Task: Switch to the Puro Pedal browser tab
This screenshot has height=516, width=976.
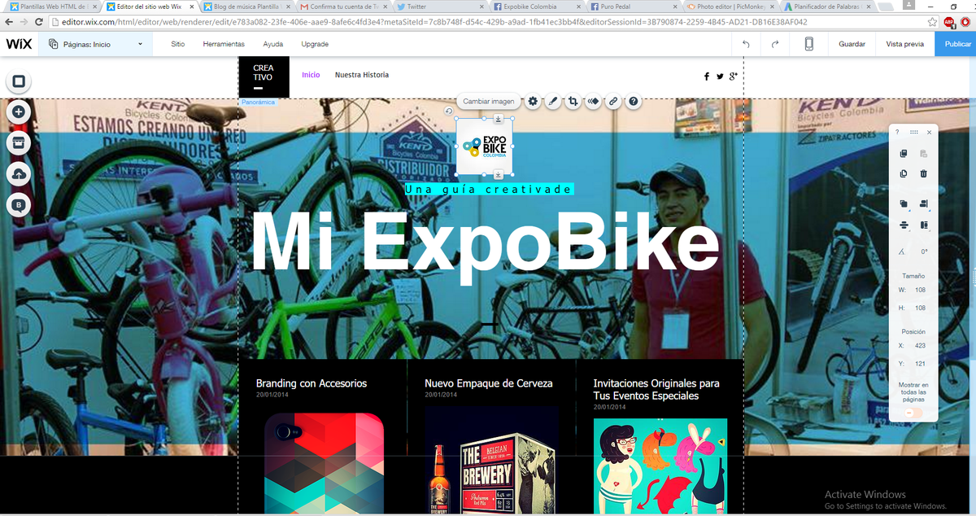Action: [x=633, y=7]
